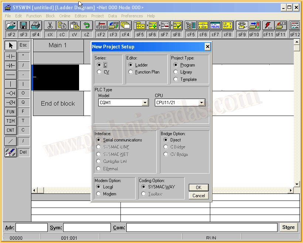Click the printer icon in toolbar

[35, 25]
